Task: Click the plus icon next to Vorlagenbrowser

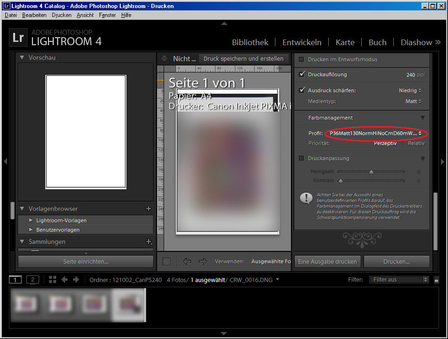Action: click(x=148, y=208)
